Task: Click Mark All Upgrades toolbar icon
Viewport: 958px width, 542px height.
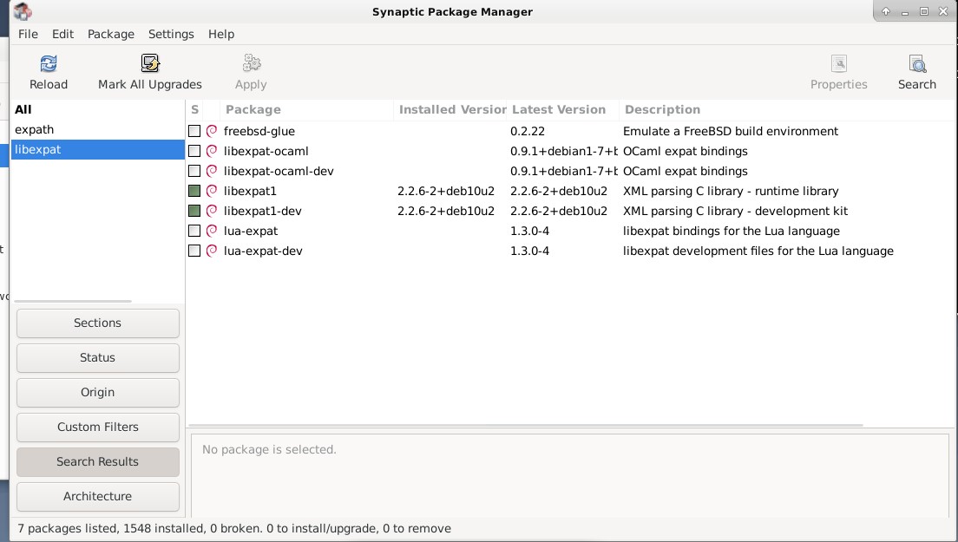Action: pyautogui.click(x=149, y=63)
